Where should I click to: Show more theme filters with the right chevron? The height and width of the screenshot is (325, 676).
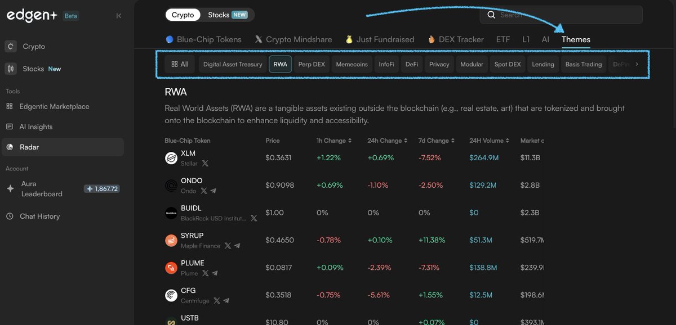coord(637,64)
